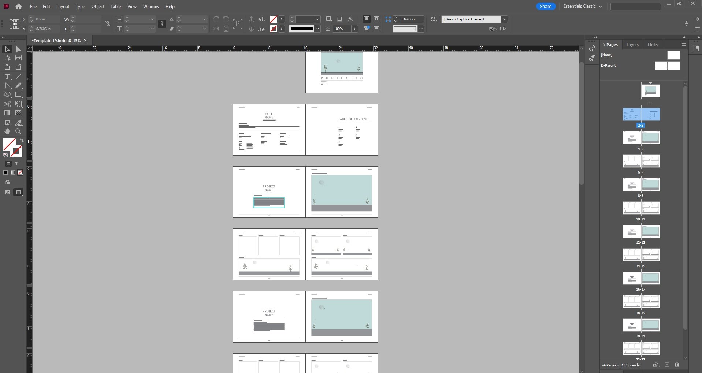Choose the Content Collector tool
The height and width of the screenshot is (373, 702).
point(7,67)
